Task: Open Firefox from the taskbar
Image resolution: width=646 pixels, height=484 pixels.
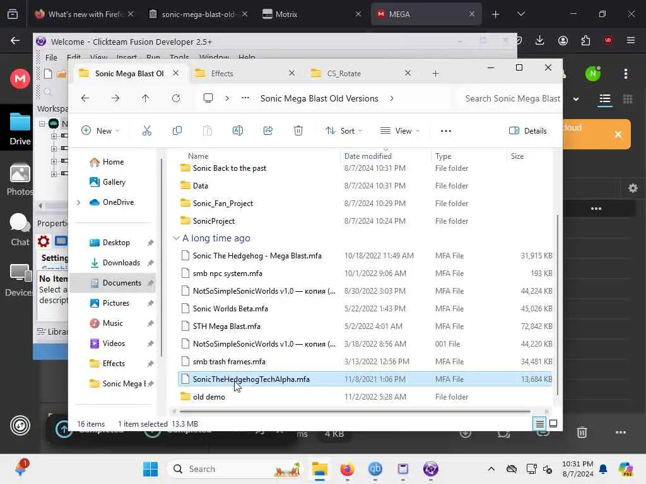Action: tap(348, 469)
